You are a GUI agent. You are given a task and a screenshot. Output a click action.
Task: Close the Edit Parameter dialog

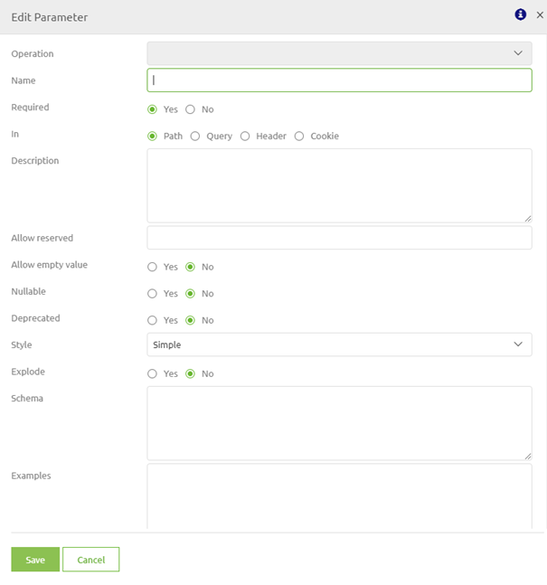click(x=540, y=15)
